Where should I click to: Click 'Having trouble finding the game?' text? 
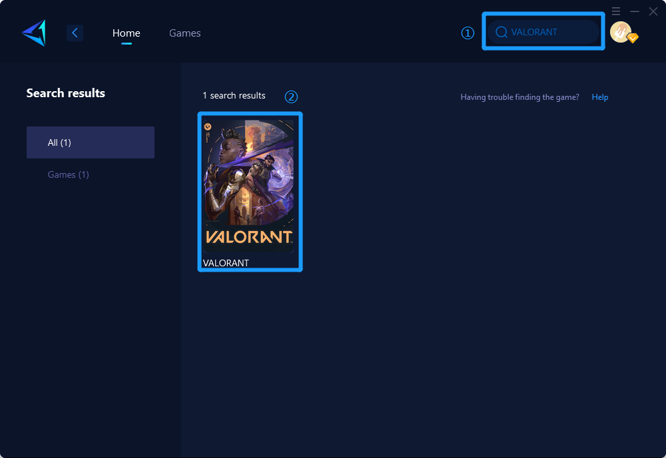pyautogui.click(x=520, y=97)
